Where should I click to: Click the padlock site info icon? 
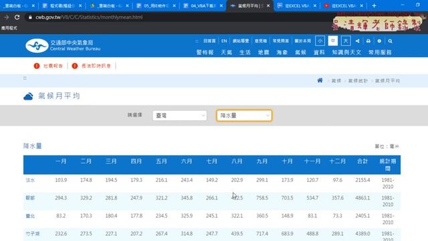30,17
